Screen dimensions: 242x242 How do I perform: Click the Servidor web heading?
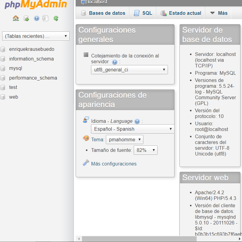click(x=205, y=178)
